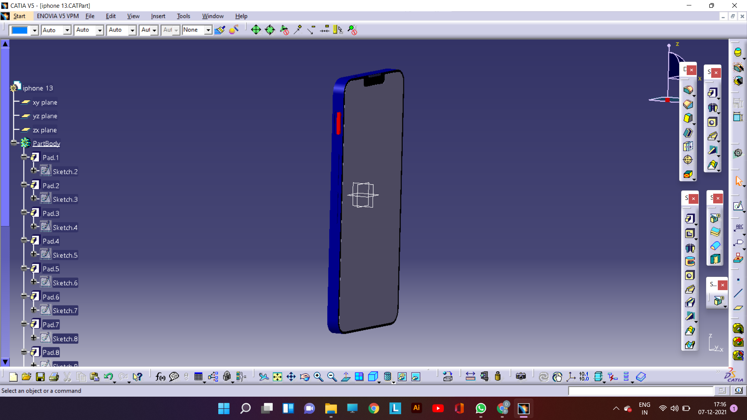Screen dimensions: 747x420
Task: Open the Start menu of CATIA
Action: click(x=19, y=16)
